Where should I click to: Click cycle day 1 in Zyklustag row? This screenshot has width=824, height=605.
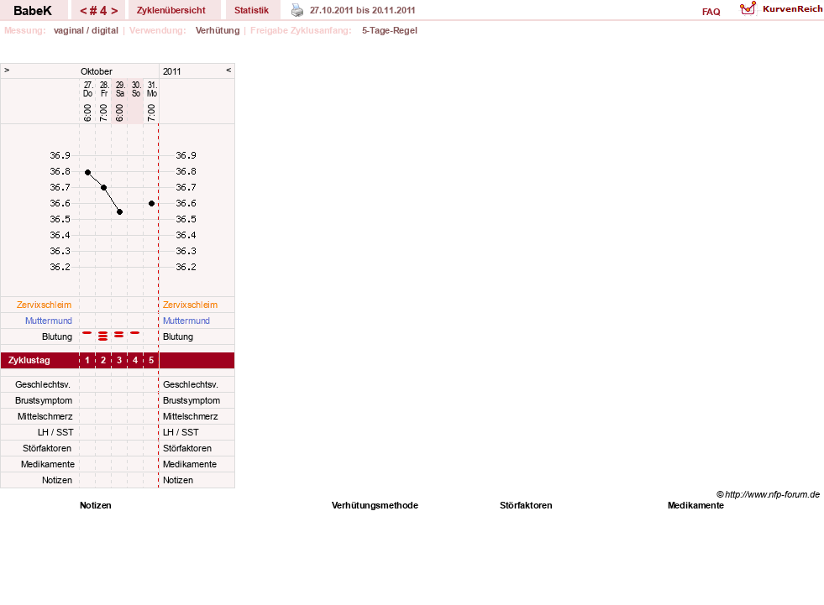[x=87, y=360]
